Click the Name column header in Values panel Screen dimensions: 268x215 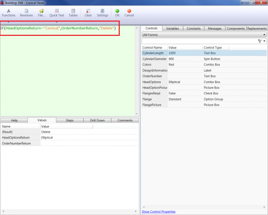(20, 126)
